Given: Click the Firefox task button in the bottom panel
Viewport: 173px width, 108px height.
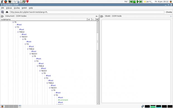Looking at the screenshot, I should (2, 106).
